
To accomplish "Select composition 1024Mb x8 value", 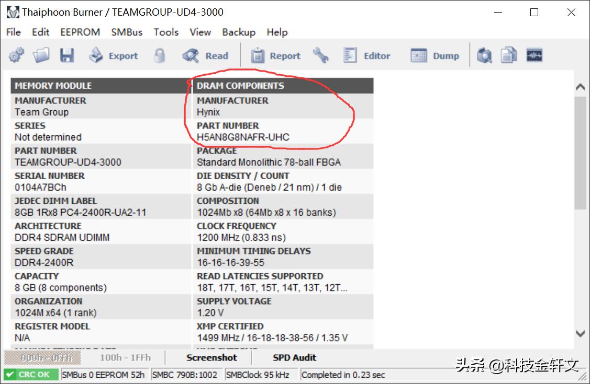I will tap(266, 213).
